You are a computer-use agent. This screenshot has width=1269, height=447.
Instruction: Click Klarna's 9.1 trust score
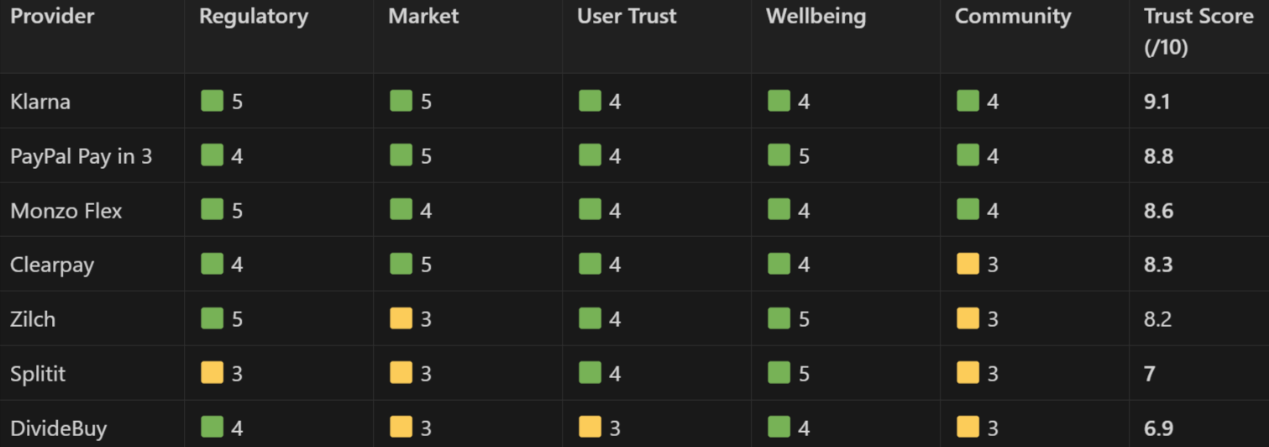point(1156,102)
